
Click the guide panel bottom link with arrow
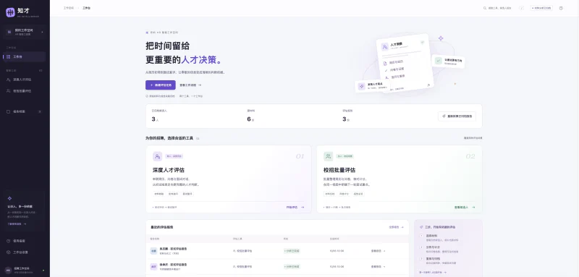(x=433, y=272)
